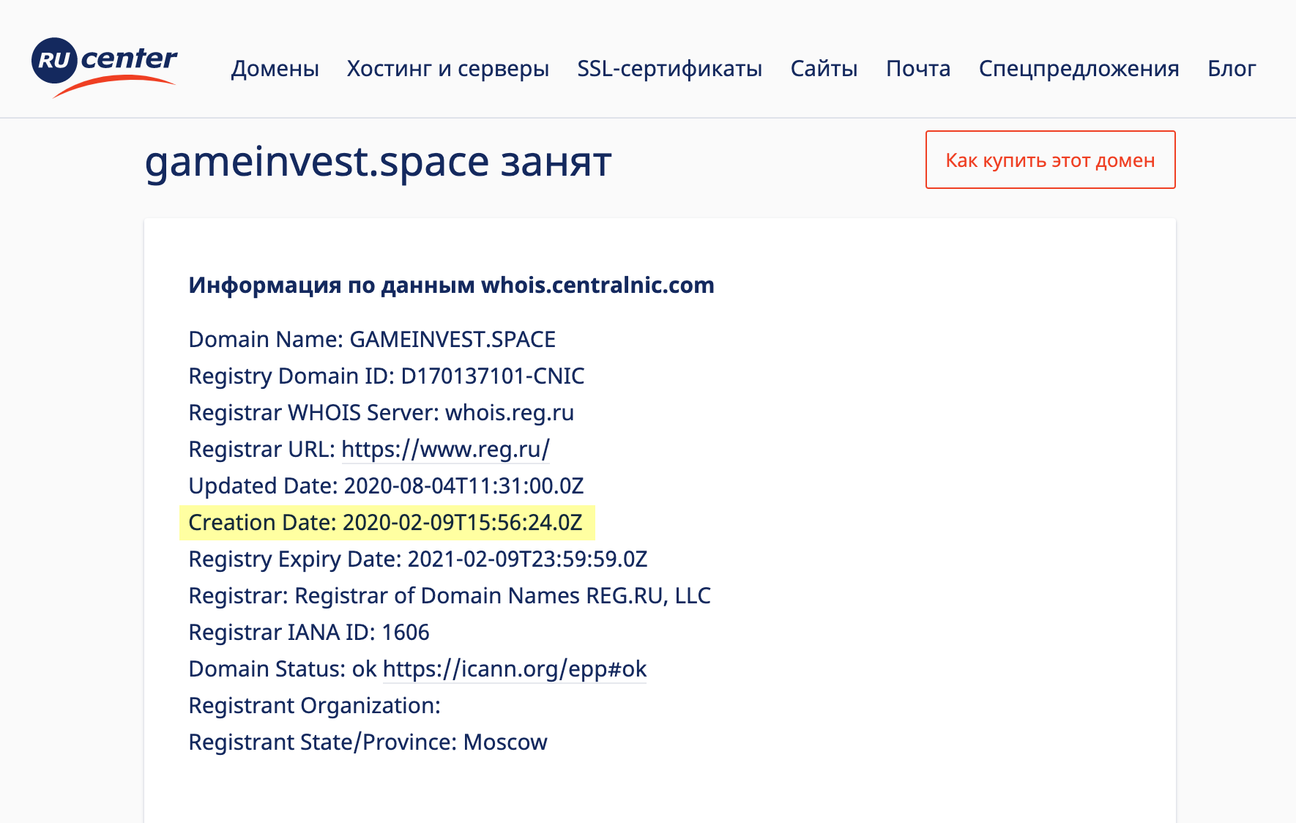This screenshot has width=1296, height=823.
Task: Click the Domain Name: GAMEINVEST.SPACE line
Action: (372, 339)
